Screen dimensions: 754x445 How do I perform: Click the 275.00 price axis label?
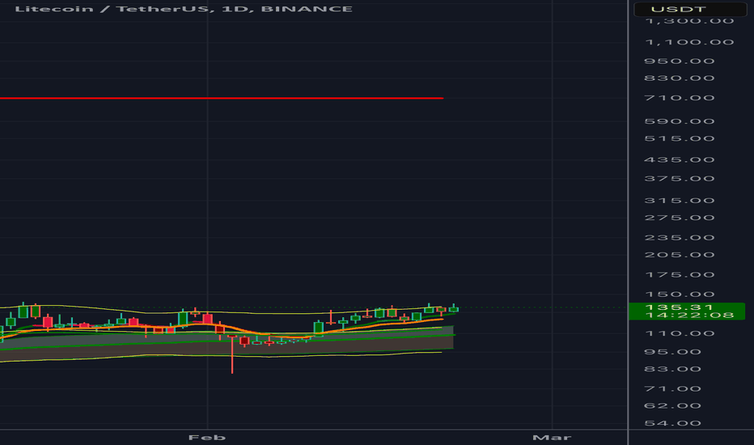(679, 218)
